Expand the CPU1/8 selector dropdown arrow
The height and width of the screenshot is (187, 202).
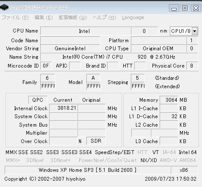(194, 31)
